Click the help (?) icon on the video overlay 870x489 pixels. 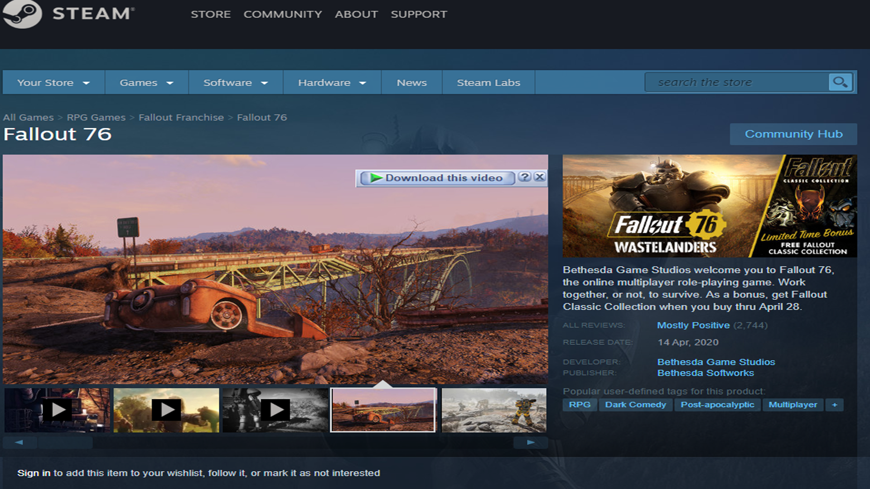coord(526,178)
